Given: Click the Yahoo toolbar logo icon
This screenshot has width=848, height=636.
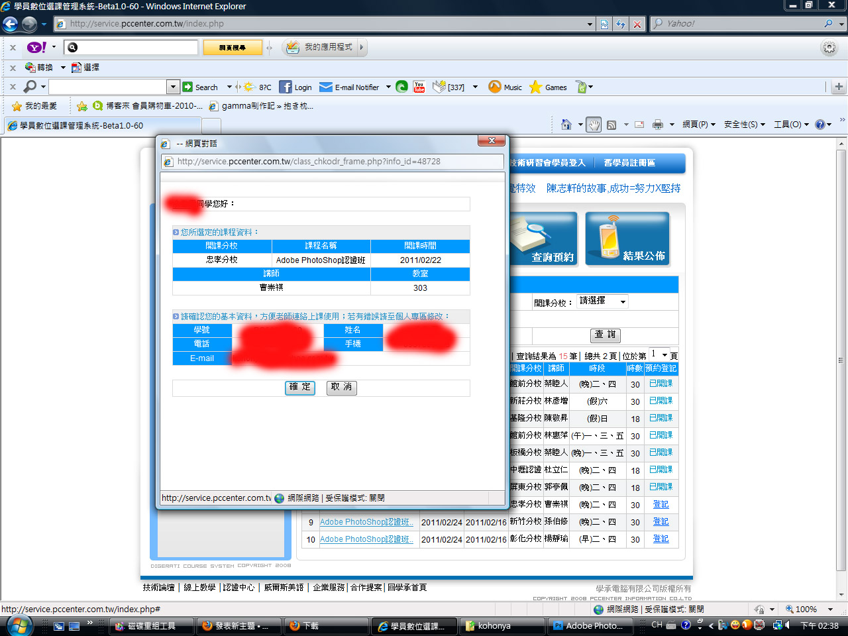Looking at the screenshot, I should [x=36, y=48].
